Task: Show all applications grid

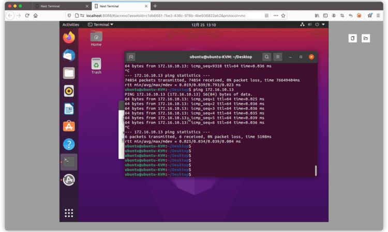Action: (x=69, y=213)
